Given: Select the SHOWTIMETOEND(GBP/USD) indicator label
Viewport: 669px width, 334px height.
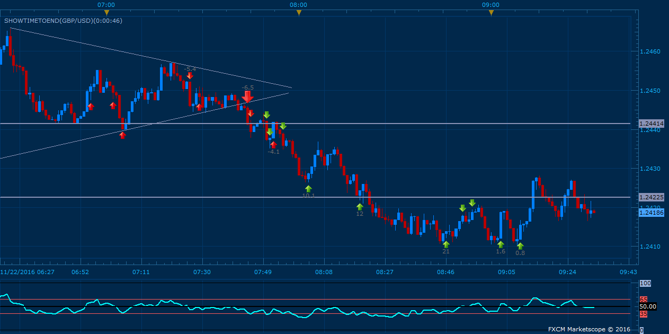Looking at the screenshot, I should pyautogui.click(x=63, y=21).
